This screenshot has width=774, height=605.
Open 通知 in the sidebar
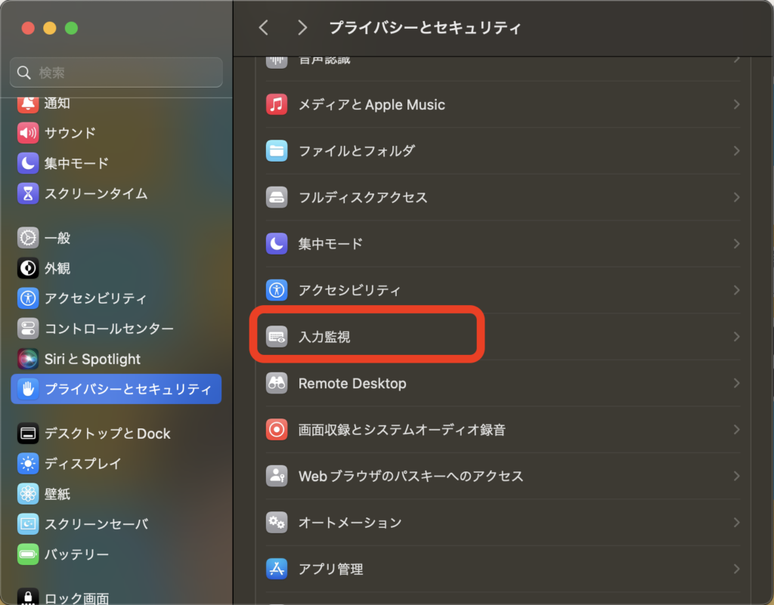point(116,103)
